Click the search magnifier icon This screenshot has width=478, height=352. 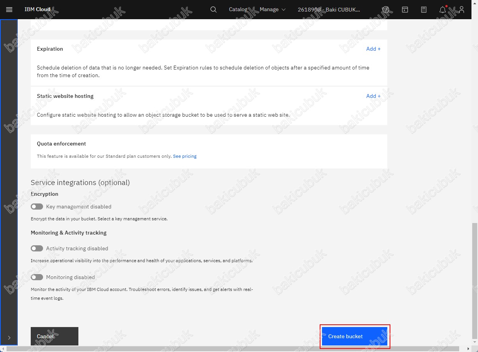[214, 10]
